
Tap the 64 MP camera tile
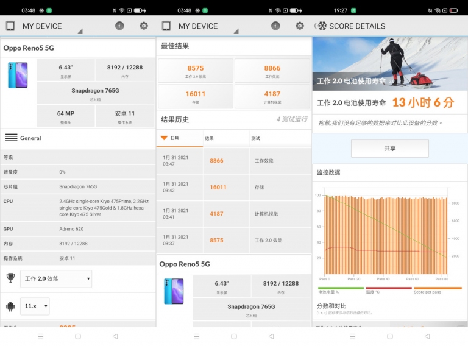click(66, 116)
